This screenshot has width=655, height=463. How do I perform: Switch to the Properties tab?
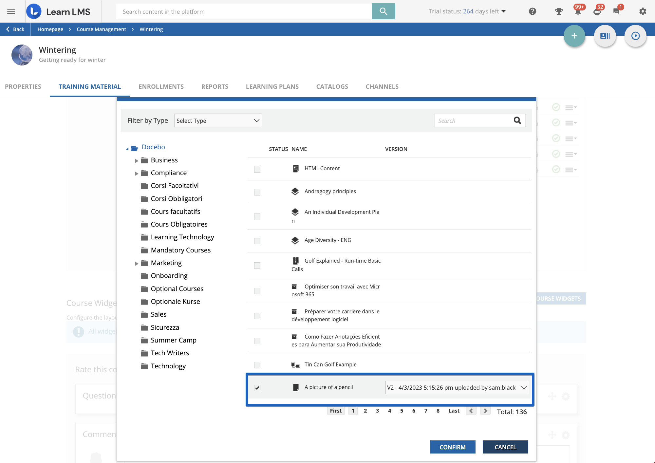pyautogui.click(x=23, y=86)
